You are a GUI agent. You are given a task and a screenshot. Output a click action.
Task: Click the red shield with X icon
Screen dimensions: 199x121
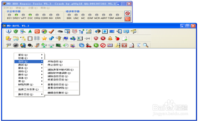point(96,38)
